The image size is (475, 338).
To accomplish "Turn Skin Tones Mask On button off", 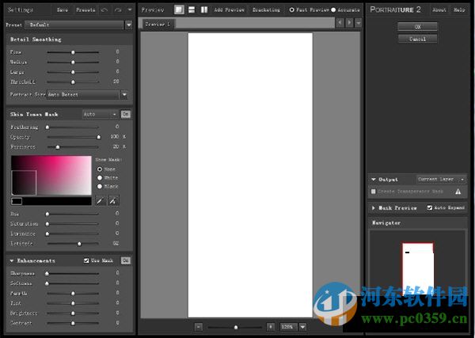I will coord(126,114).
